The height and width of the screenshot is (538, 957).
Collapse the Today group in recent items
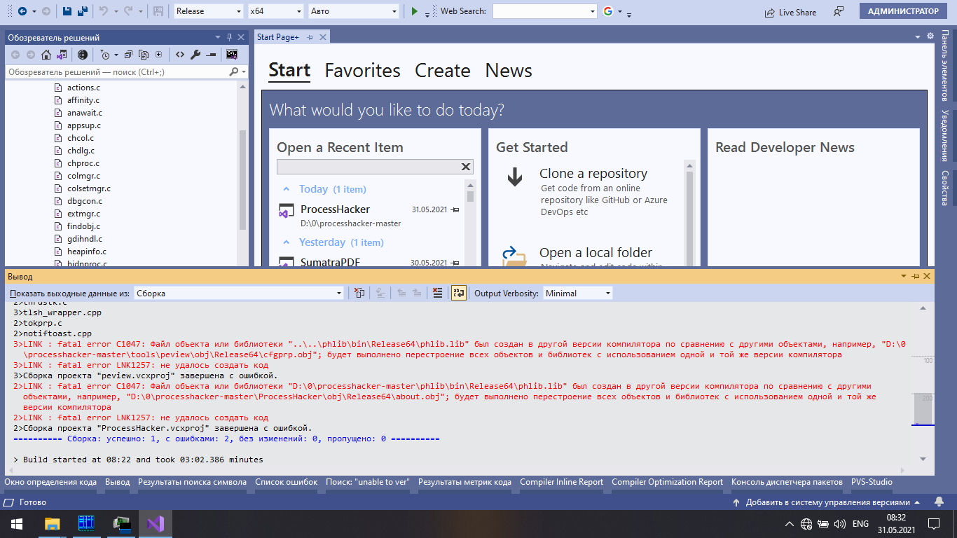(x=286, y=188)
